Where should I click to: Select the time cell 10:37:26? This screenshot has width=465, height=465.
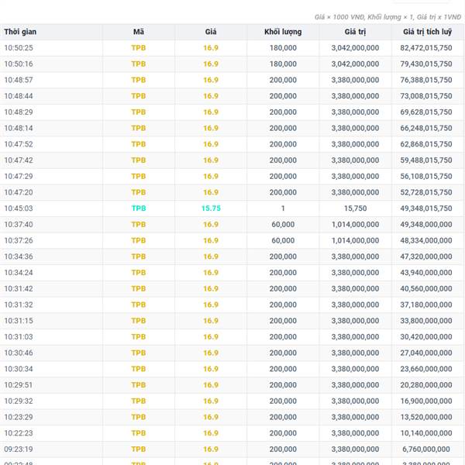[x=19, y=240]
